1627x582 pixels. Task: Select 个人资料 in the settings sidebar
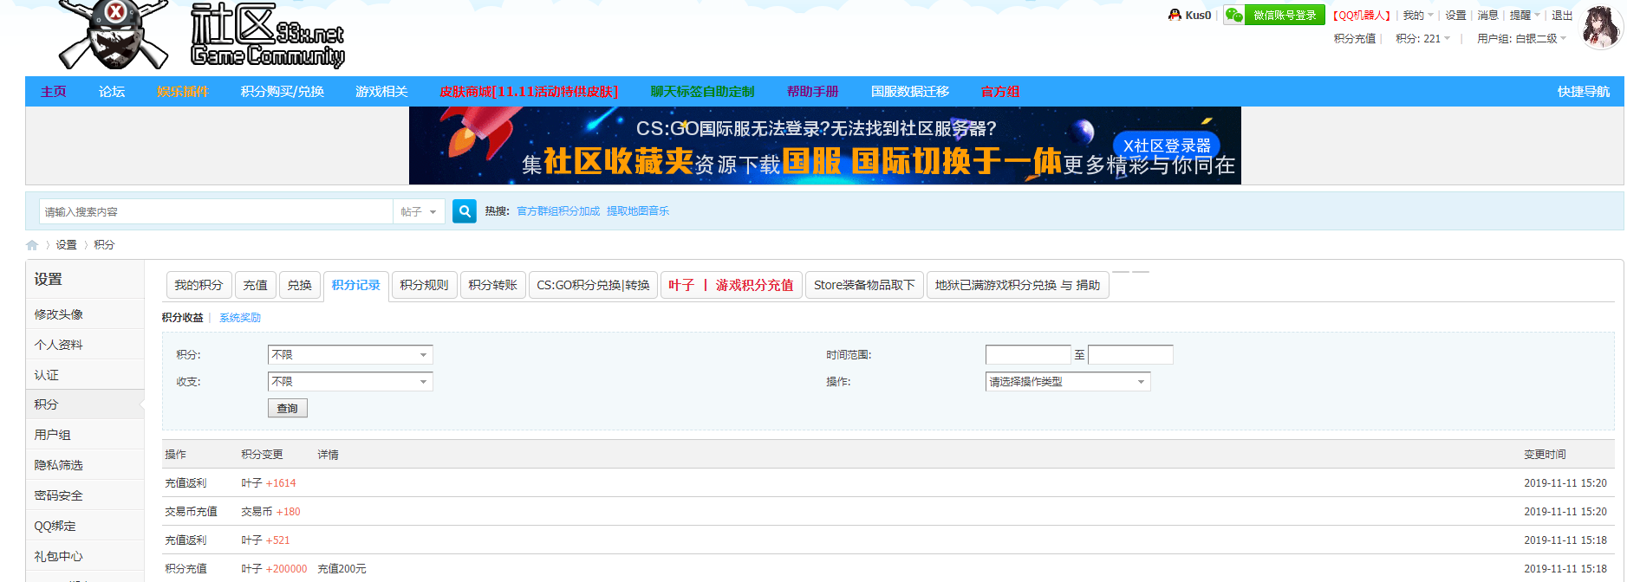click(85, 345)
